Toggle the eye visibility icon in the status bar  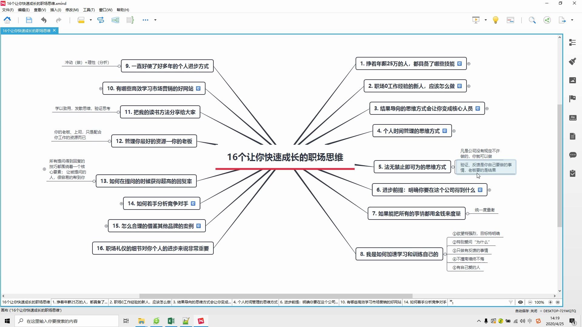pyautogui.click(x=520, y=302)
